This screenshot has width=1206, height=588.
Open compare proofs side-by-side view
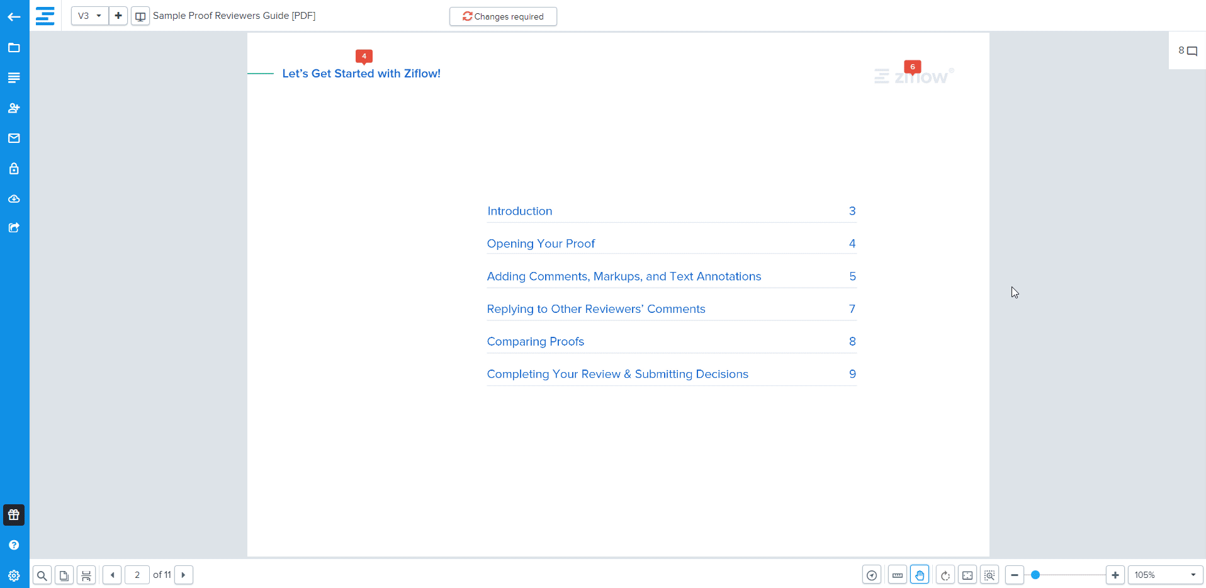pyautogui.click(x=140, y=16)
